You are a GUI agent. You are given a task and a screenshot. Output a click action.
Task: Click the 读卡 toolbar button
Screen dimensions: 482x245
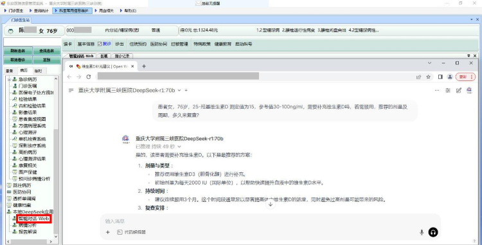coord(67,44)
